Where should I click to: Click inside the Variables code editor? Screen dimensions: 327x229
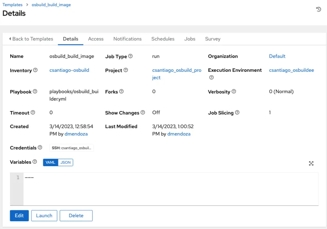click(163, 188)
